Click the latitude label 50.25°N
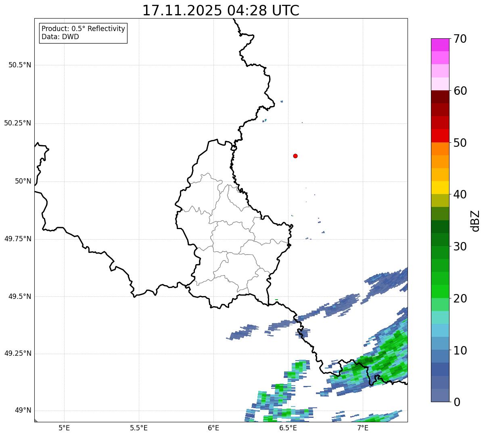This screenshot has width=485, height=436. point(18,123)
